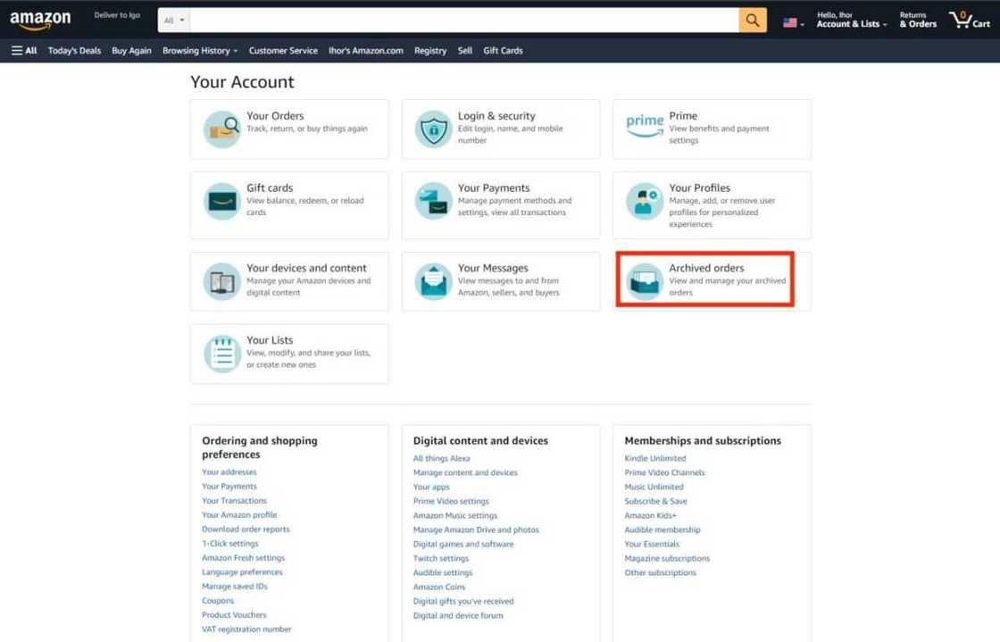Open the All search category dropdown

point(173,21)
